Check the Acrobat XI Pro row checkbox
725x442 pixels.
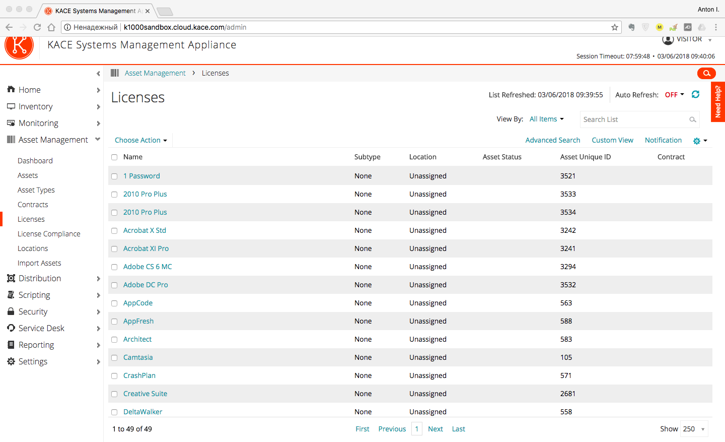point(114,249)
